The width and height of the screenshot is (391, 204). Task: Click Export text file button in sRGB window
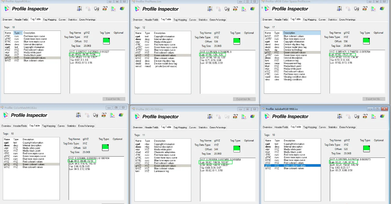[x=374, y=99]
